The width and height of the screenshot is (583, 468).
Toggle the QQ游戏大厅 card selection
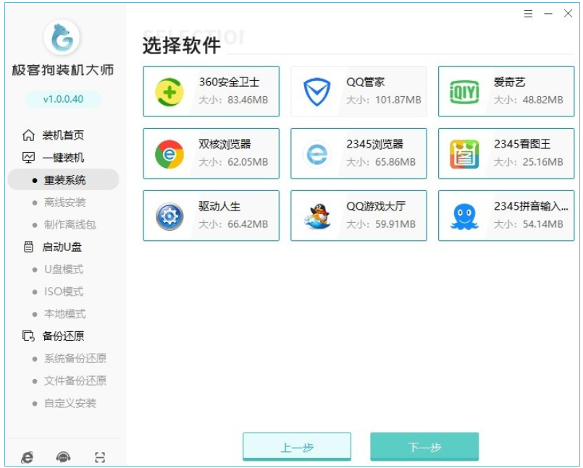tap(358, 216)
